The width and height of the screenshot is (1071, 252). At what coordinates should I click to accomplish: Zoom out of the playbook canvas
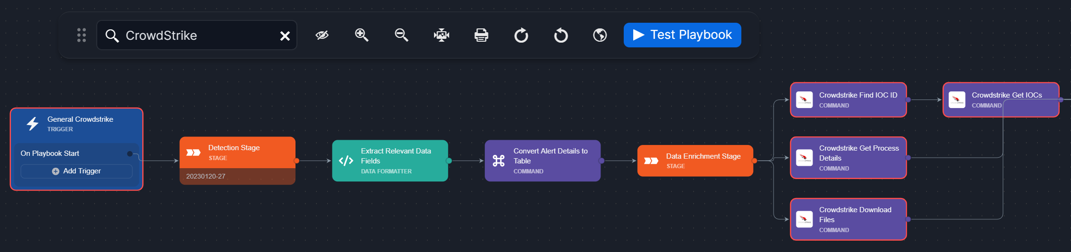pos(402,35)
